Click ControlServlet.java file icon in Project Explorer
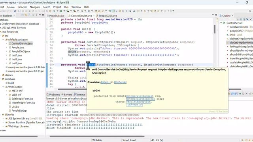Image resolution: width=253 pixels, height=142 pixels. 10,43
